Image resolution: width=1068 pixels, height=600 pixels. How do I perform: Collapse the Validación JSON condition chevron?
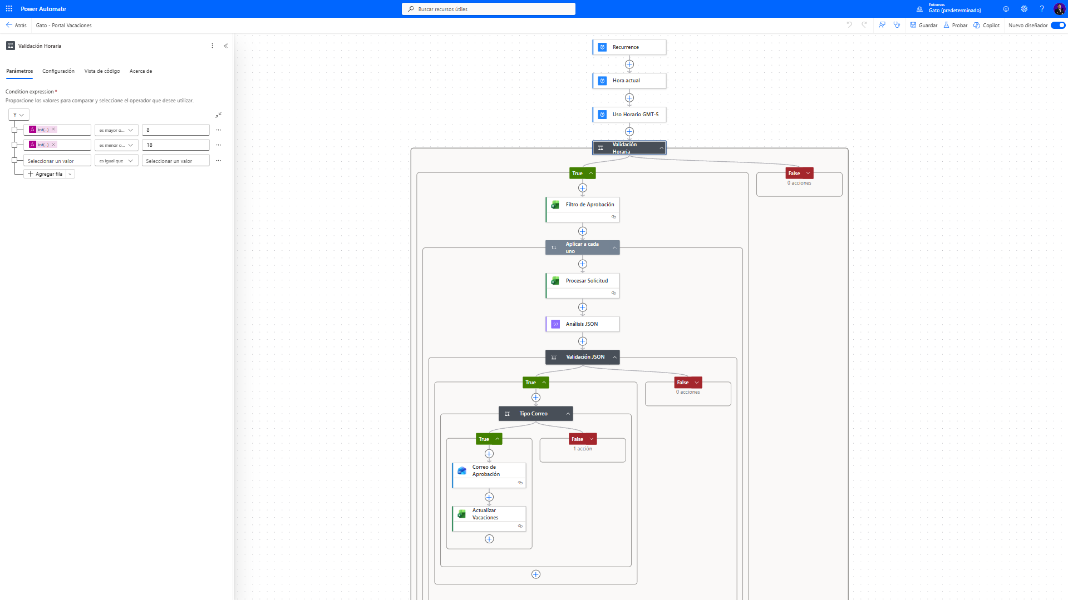click(614, 357)
